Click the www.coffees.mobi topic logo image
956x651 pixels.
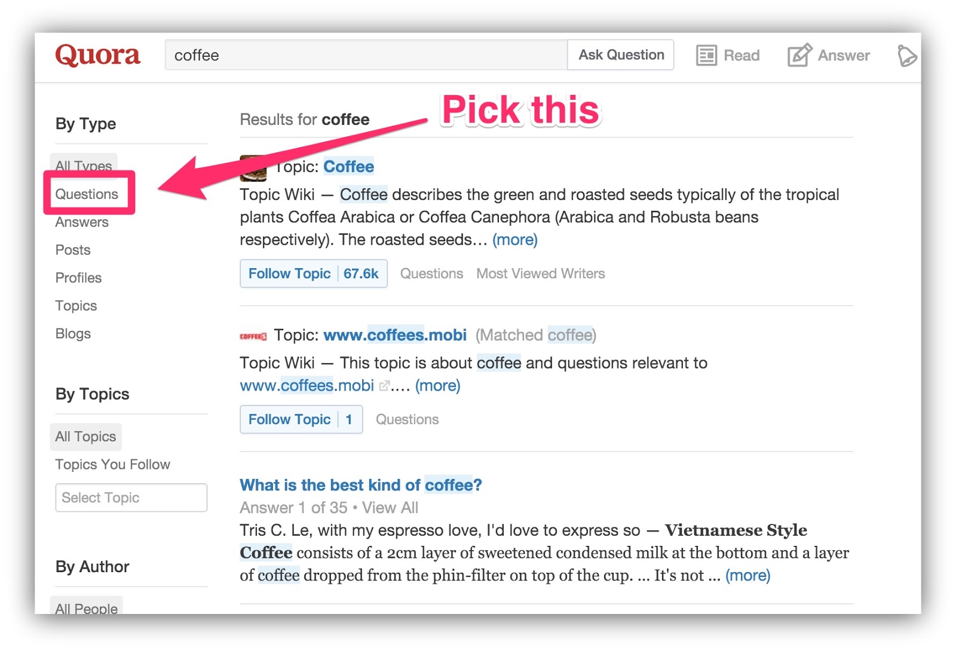click(253, 336)
